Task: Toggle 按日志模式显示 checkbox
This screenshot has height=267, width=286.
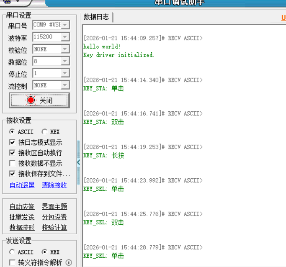Action: click(x=12, y=142)
